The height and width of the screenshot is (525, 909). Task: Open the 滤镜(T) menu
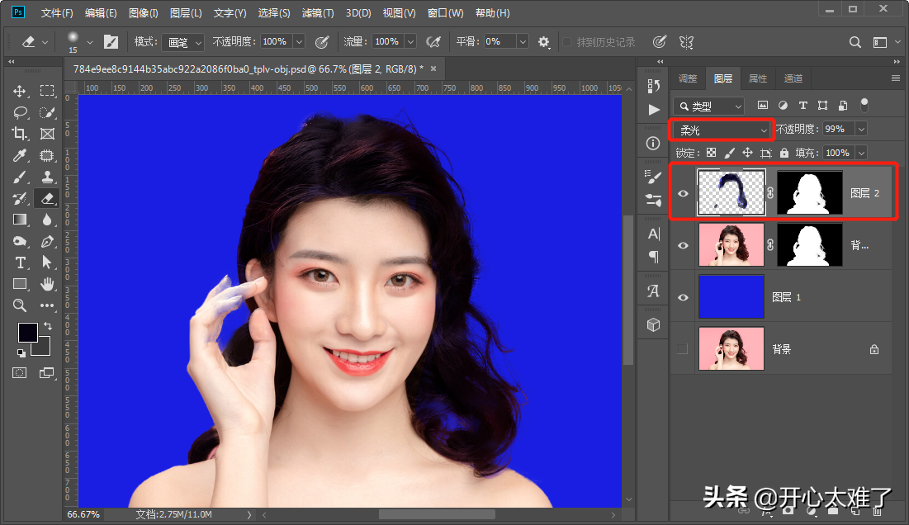tap(318, 13)
